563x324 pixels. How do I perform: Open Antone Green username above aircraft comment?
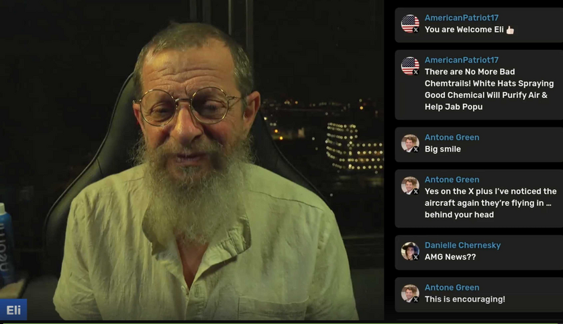tap(452, 179)
